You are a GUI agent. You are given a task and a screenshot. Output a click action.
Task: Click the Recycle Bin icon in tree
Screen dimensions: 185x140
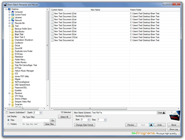(x=13, y=23)
